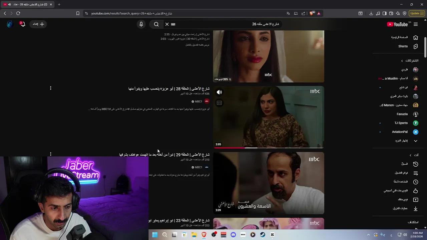This screenshot has width=427, height=240.
Task: Open browser downloads icon
Action: 371,13
